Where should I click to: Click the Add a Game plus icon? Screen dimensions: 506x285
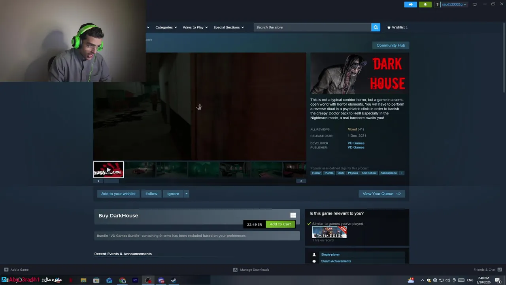(6, 270)
